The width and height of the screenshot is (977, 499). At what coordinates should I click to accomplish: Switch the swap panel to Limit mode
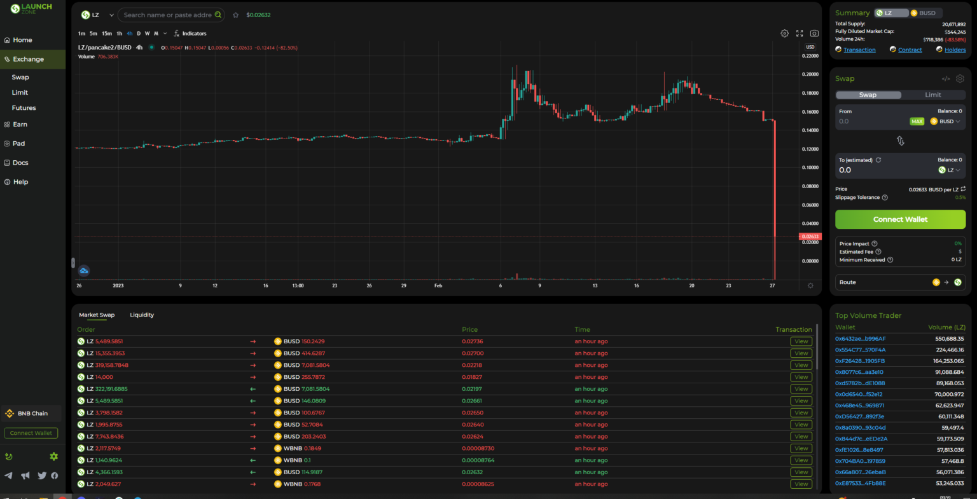[932, 95]
